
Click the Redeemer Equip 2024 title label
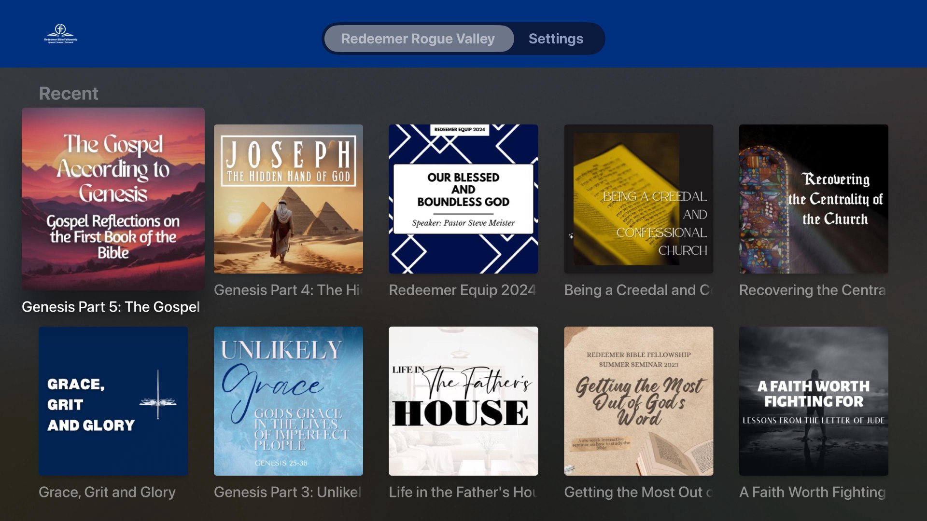(463, 290)
